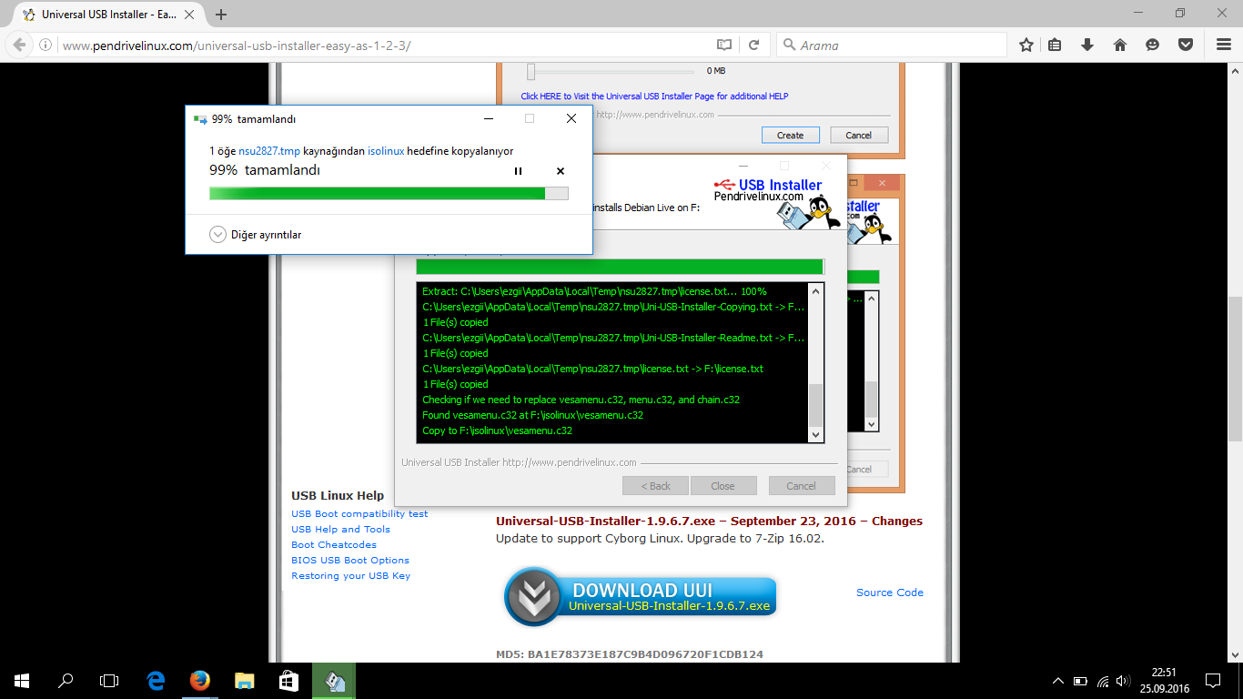This screenshot has width=1243, height=699.
Task: Click the site information icon in address bar
Action: click(46, 45)
